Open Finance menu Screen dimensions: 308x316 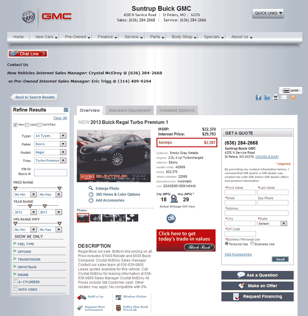(107, 37)
